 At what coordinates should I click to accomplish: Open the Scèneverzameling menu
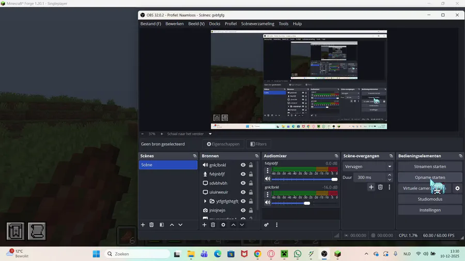pyautogui.click(x=257, y=24)
